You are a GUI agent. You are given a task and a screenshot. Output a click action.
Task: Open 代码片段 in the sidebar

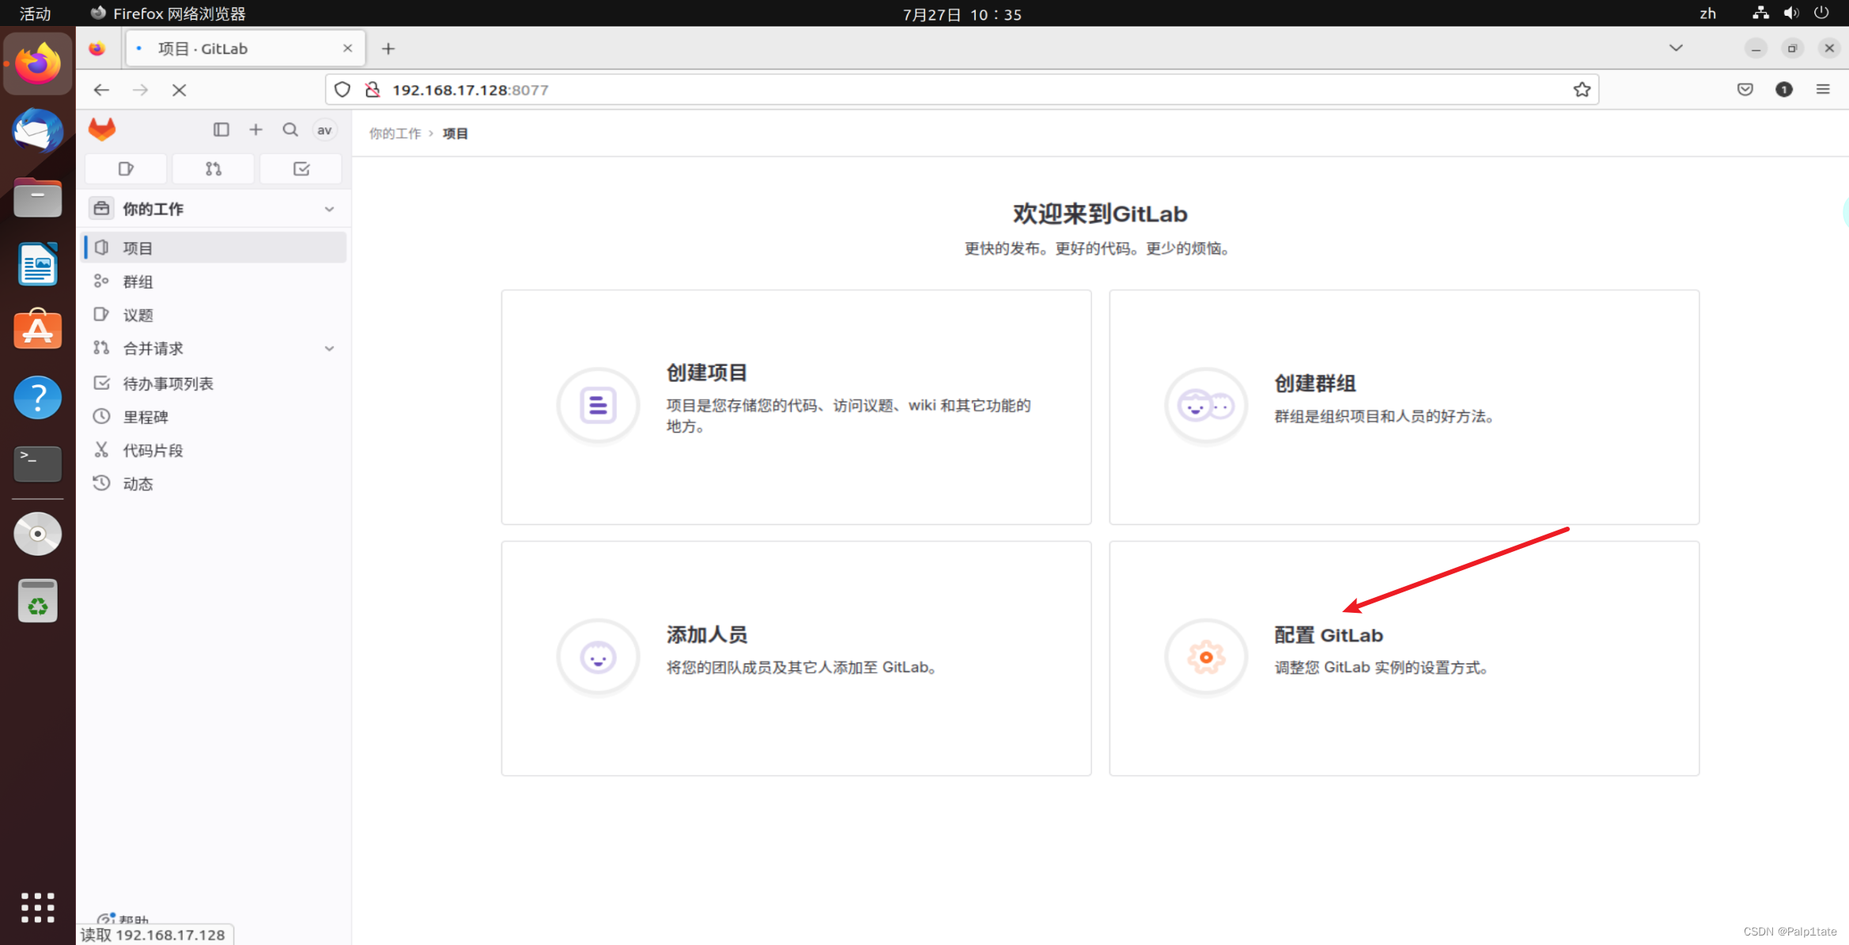point(215,450)
